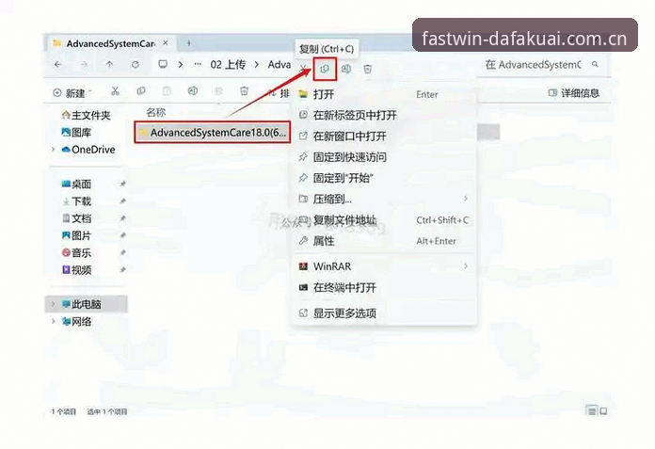Add a new tab with the plus icon
The image size is (655, 449).
[189, 43]
